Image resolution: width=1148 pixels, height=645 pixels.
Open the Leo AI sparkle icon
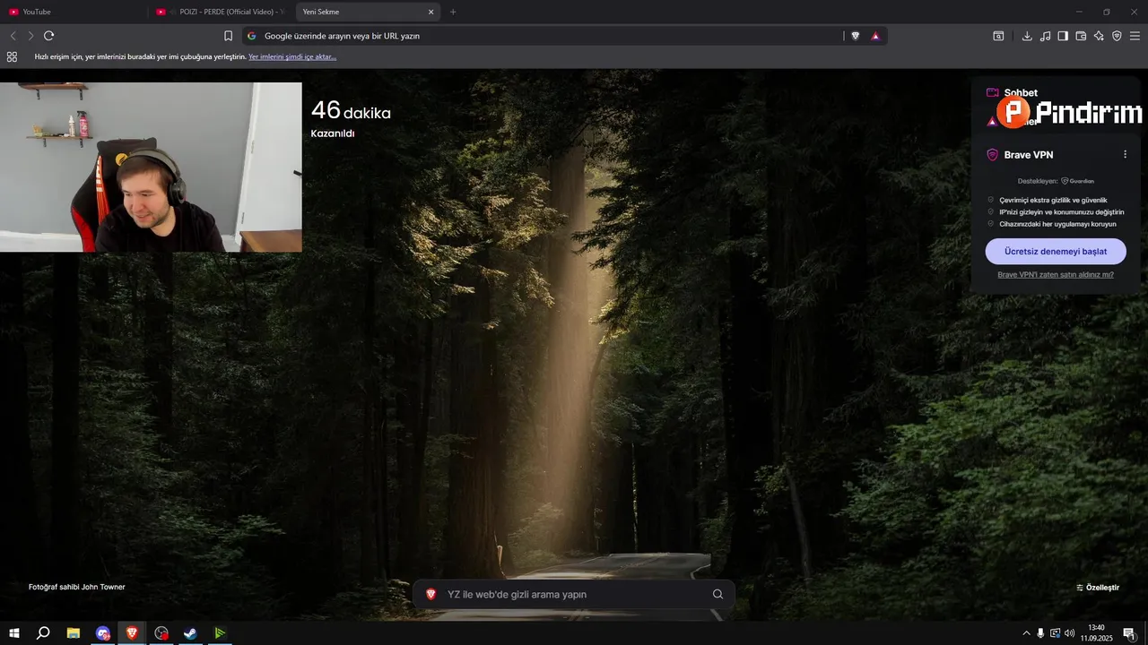pos(1099,36)
